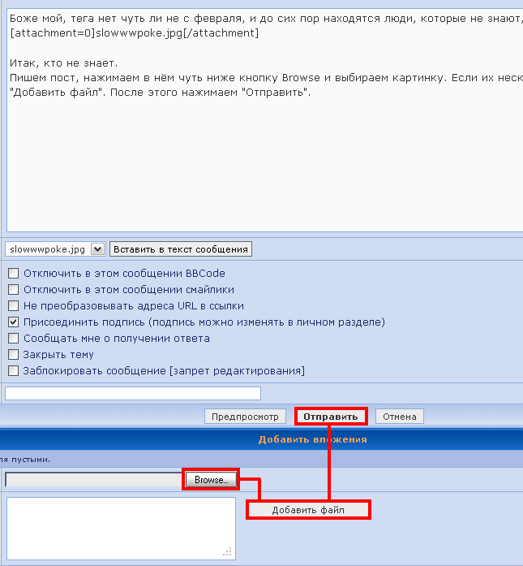523x566 pixels.
Task: Click the Добавить файл button
Action: (308, 510)
